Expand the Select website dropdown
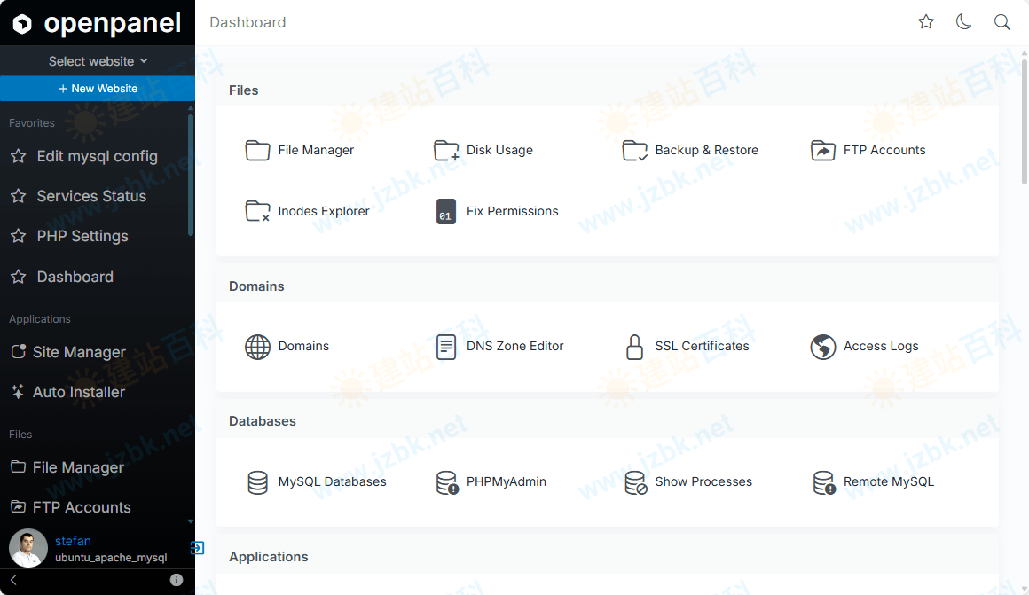This screenshot has width=1029, height=595. point(98,60)
